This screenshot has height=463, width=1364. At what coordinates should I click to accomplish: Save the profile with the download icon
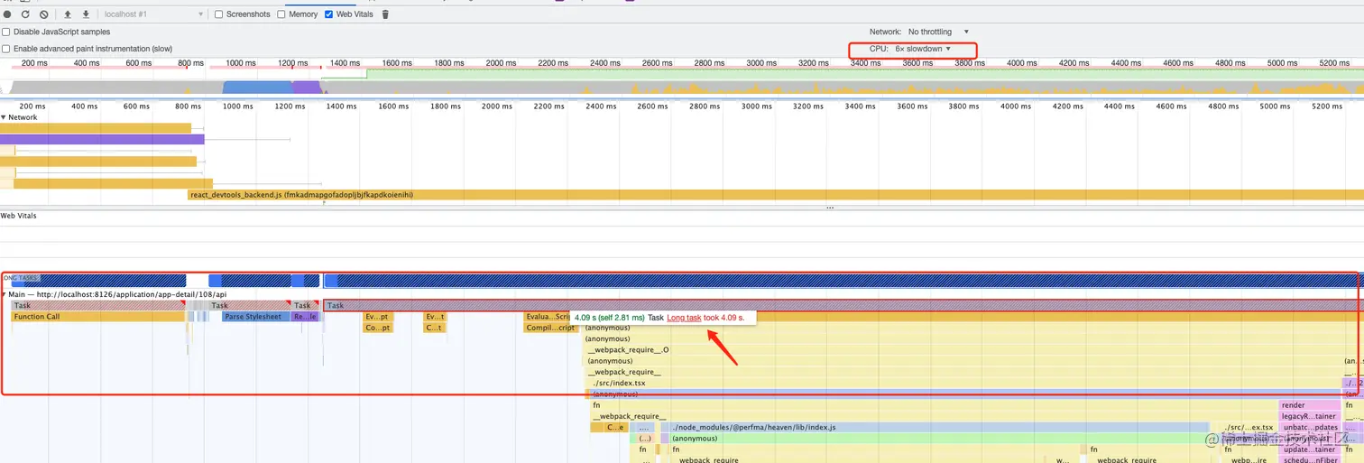click(x=86, y=14)
